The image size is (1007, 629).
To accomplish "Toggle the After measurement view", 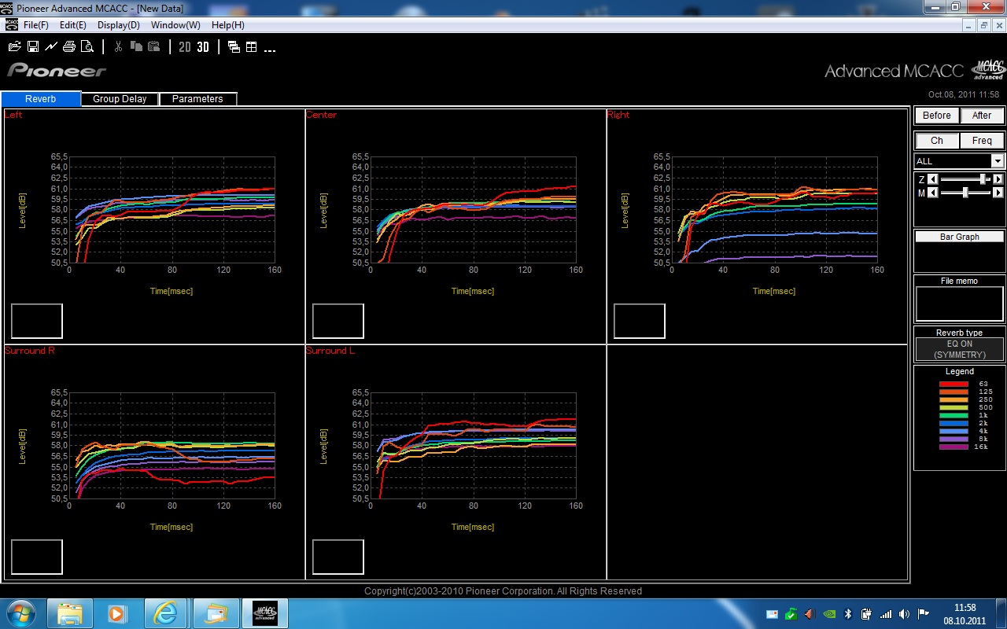I will click(x=982, y=116).
